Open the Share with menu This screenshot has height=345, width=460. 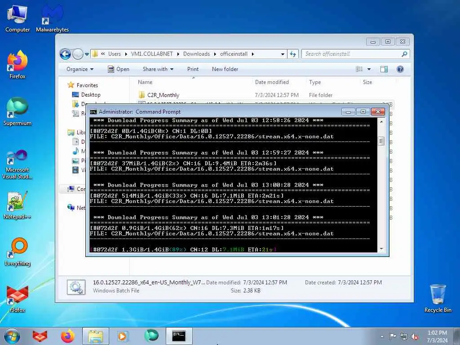point(158,69)
